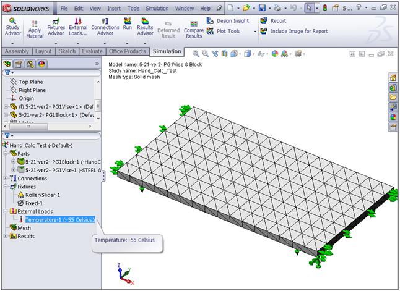Open the ConfigurationManager tab icon
Screen dimensions: 400x291
(x=30, y=64)
